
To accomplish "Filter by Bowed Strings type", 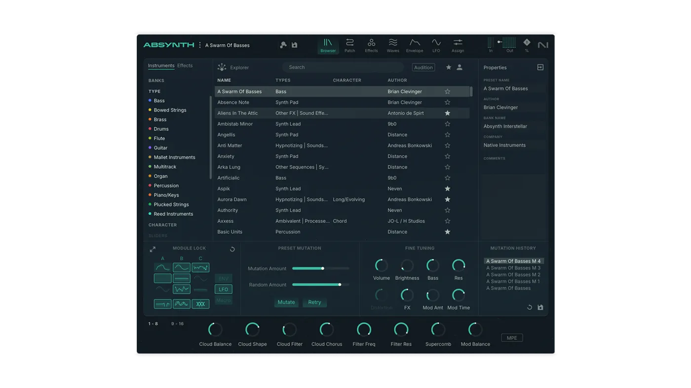I will point(170,110).
